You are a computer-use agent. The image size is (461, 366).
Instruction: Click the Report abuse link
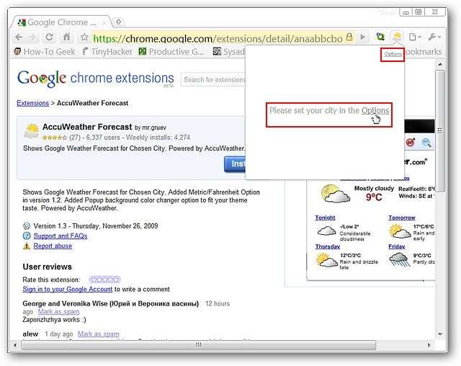point(53,246)
